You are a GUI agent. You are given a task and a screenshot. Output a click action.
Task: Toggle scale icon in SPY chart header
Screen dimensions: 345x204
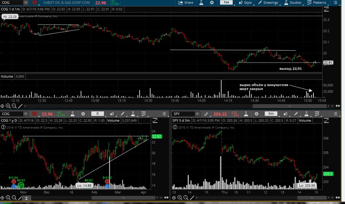(x=326, y=120)
